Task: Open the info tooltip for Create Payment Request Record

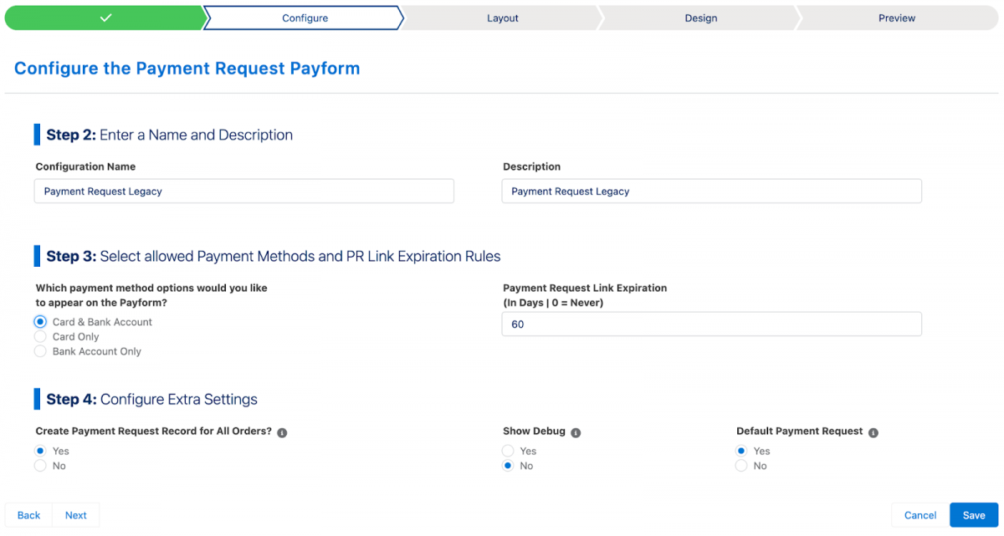Action: tap(282, 432)
